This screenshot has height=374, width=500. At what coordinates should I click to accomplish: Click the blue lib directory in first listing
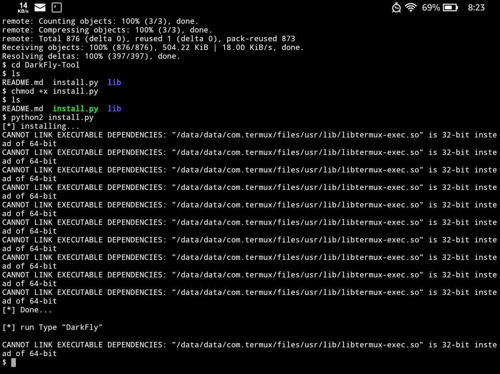(114, 82)
